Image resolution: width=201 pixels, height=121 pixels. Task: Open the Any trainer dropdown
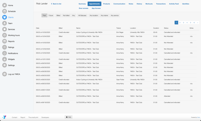tap(104, 15)
